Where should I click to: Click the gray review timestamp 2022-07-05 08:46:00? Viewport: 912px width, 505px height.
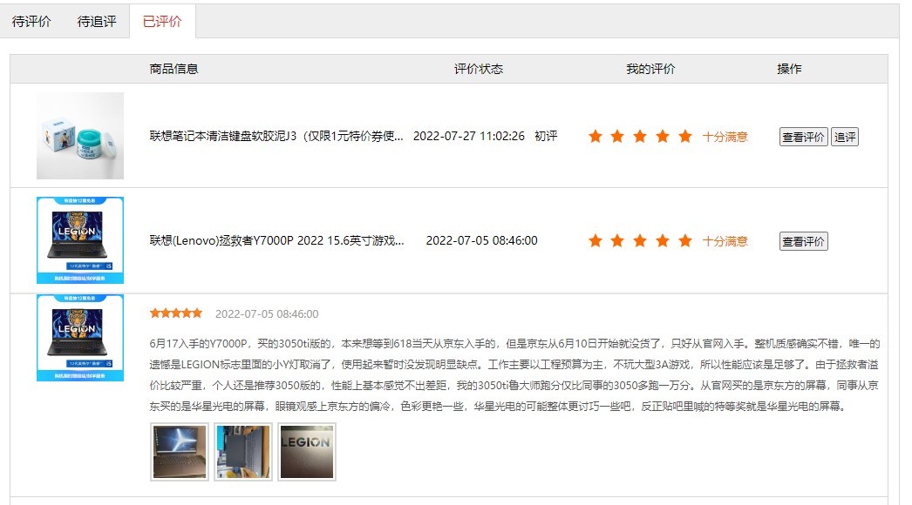pyautogui.click(x=267, y=313)
